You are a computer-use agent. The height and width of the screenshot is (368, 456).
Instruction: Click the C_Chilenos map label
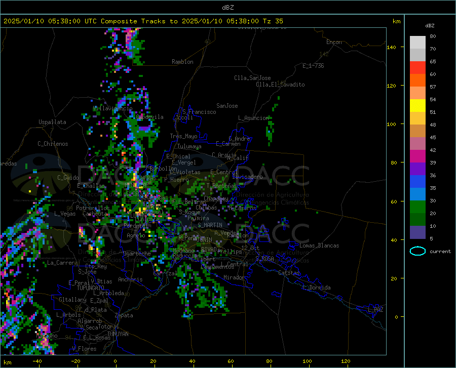coord(53,144)
